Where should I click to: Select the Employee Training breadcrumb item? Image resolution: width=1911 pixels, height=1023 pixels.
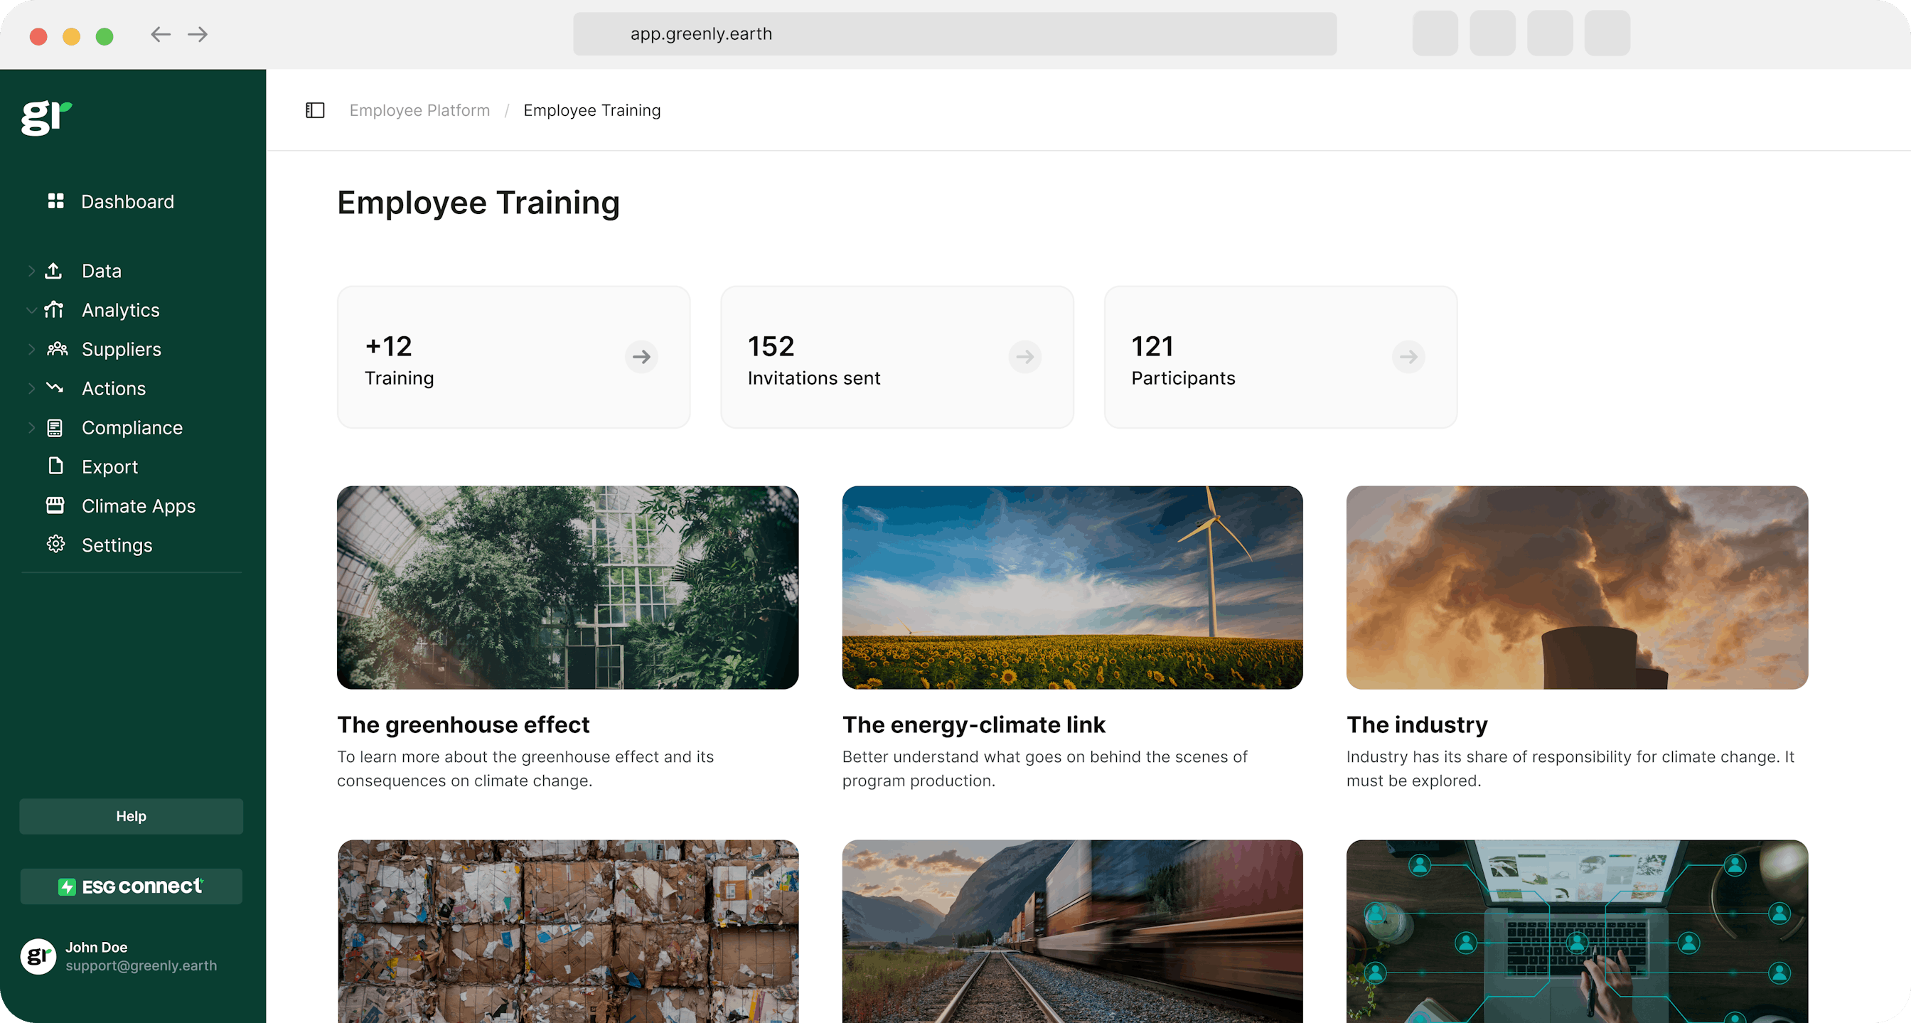[591, 109]
